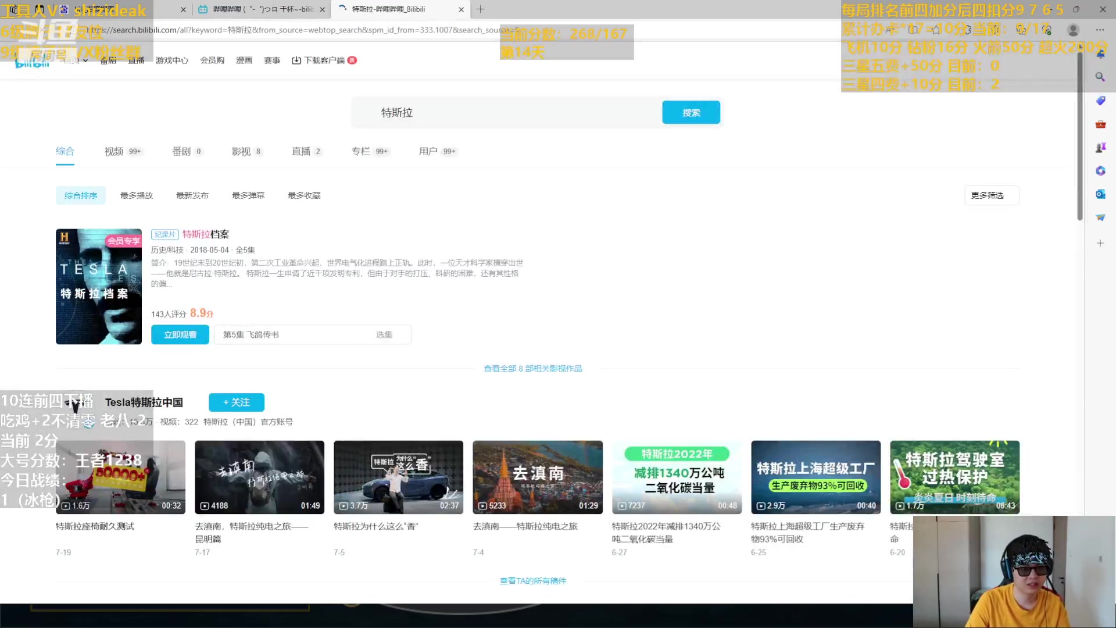Click the browser address bar URL
The image size is (1116, 628).
302,30
